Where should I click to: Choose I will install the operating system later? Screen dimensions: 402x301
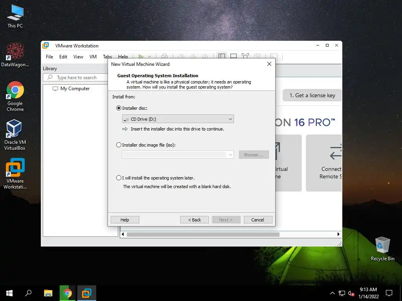click(x=119, y=178)
